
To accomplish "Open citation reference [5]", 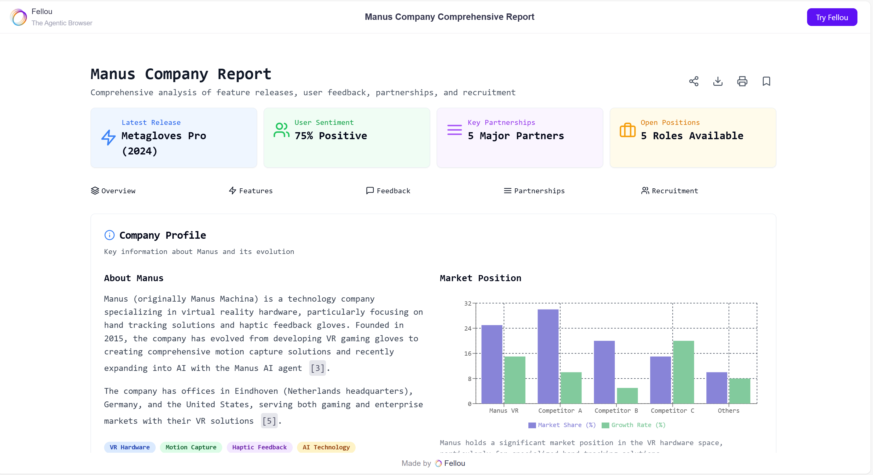I will click(269, 421).
